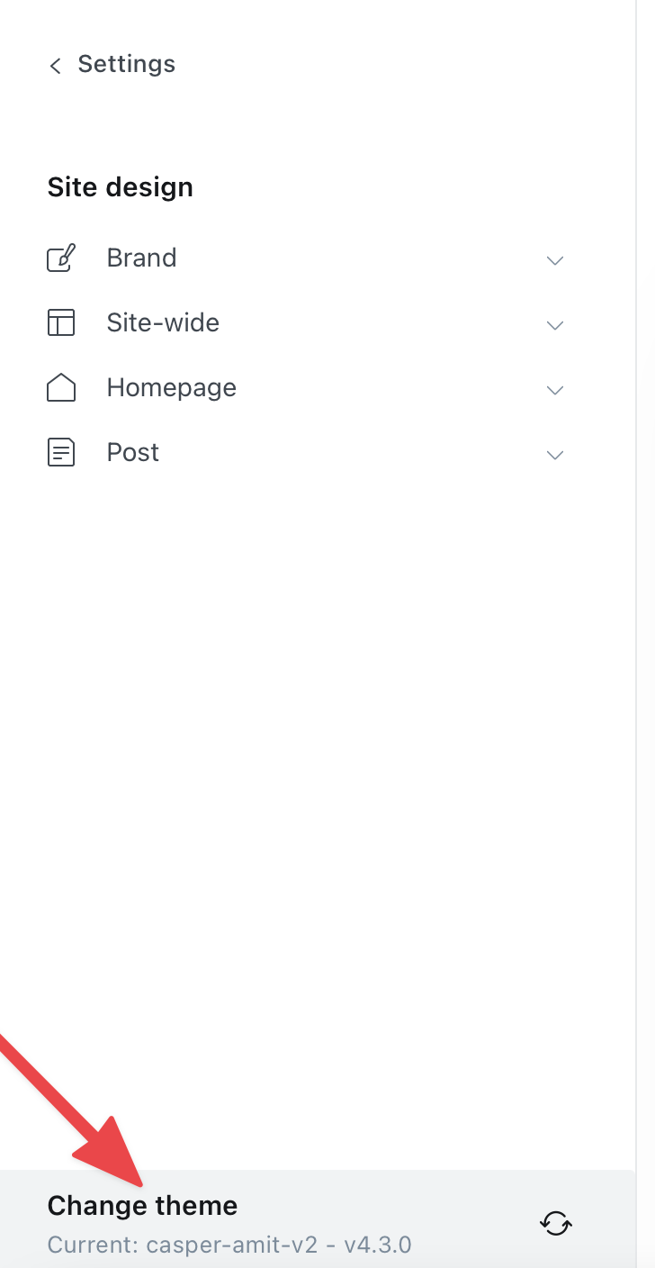Click the back chevron beside Settings

[x=56, y=66]
